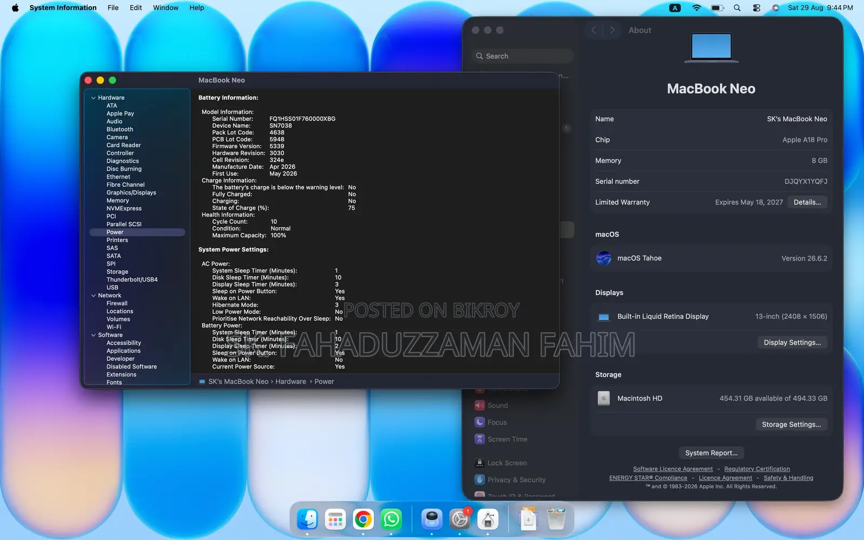Click the macOS Tahoe logo icon
This screenshot has height=540, width=864.
(604, 258)
